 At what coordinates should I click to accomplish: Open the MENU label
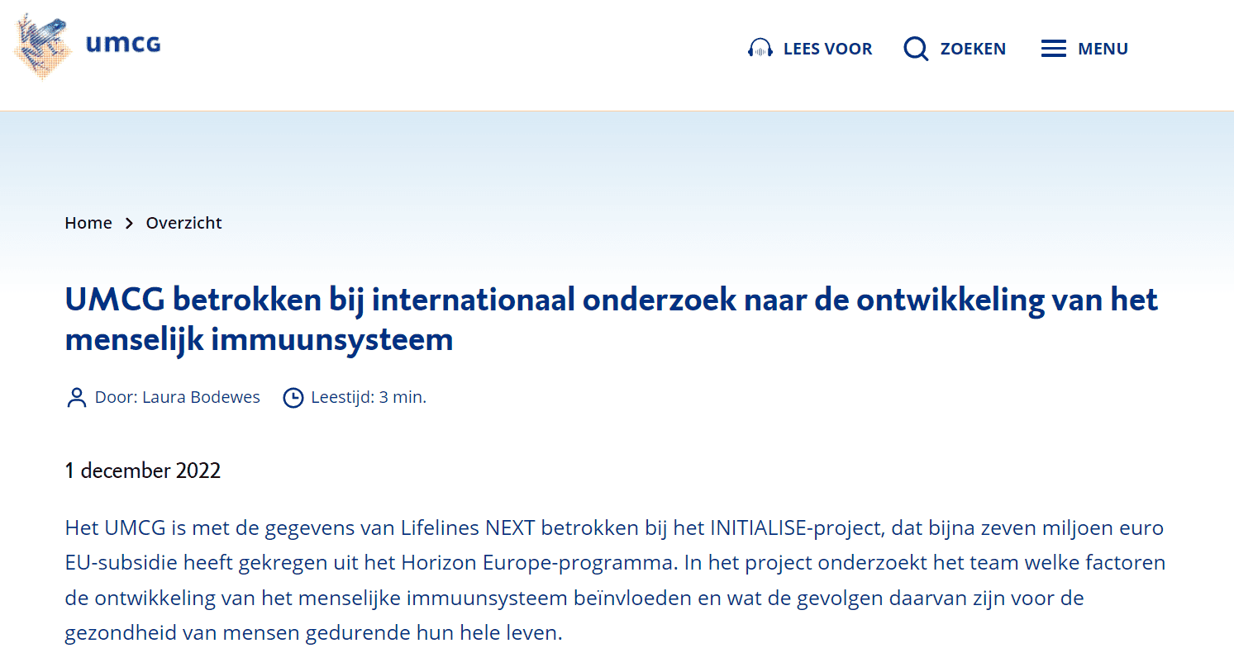coord(1103,49)
